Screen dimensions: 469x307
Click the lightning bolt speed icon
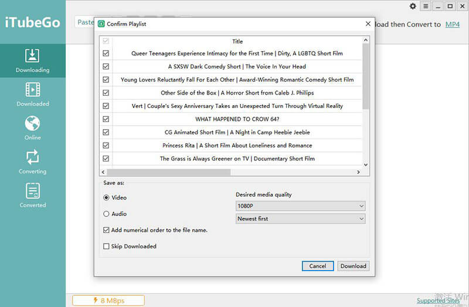point(96,300)
